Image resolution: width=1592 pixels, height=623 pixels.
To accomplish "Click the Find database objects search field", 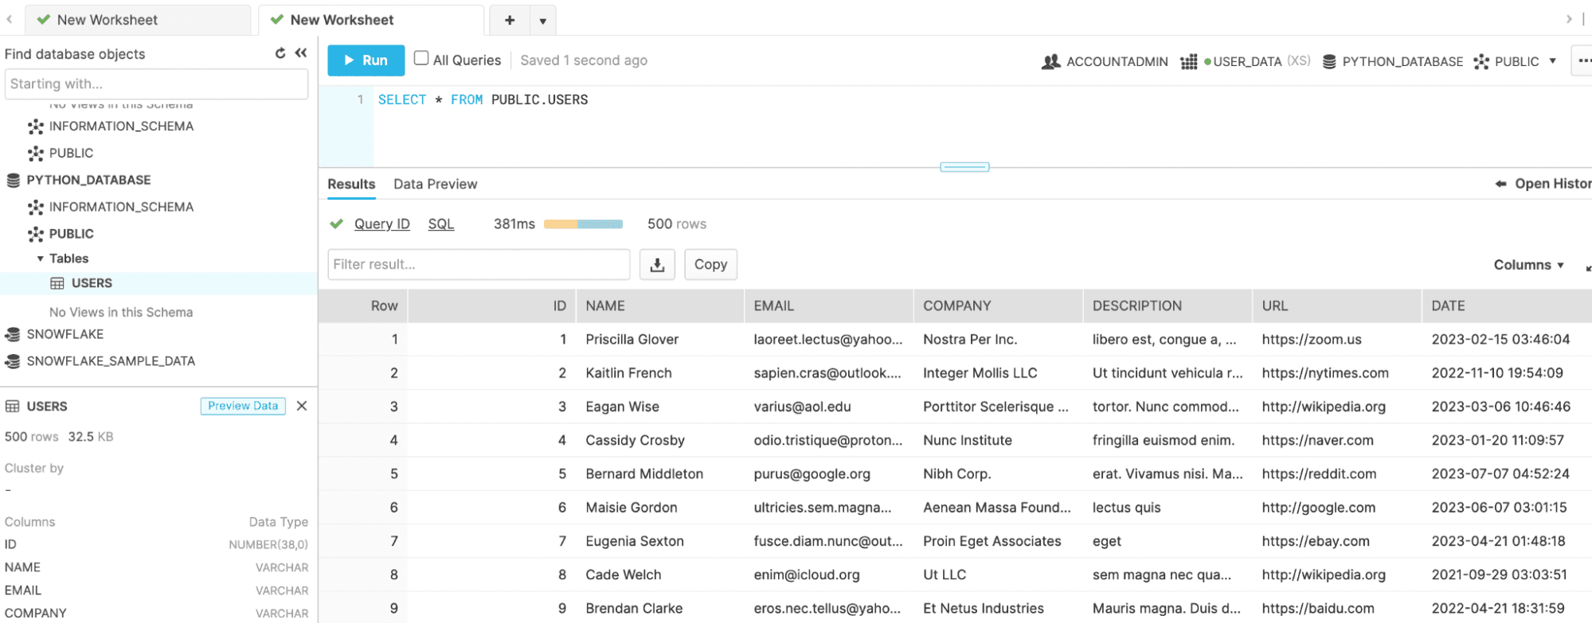I will (156, 84).
